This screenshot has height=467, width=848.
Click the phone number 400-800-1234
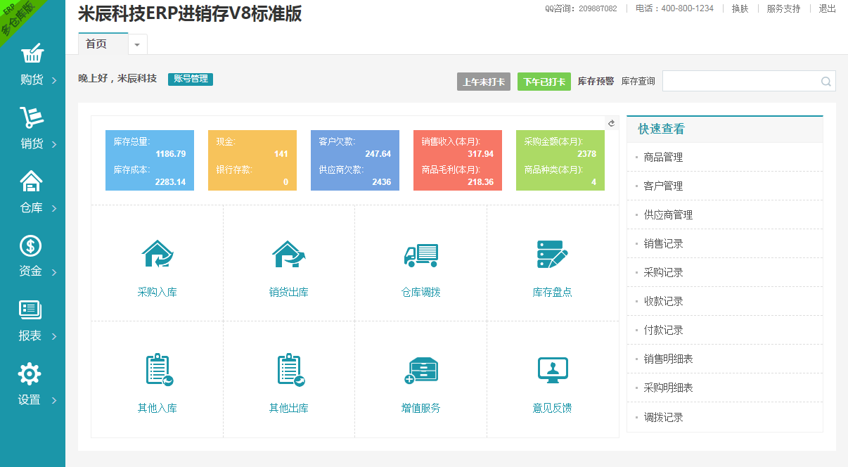pyautogui.click(x=688, y=8)
